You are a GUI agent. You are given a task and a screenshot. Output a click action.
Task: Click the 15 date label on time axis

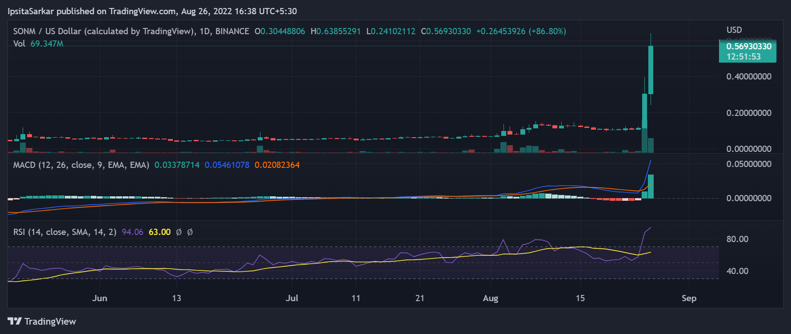coord(580,298)
